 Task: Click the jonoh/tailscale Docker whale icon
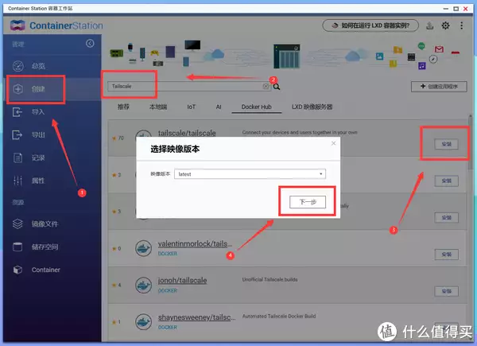(x=144, y=285)
